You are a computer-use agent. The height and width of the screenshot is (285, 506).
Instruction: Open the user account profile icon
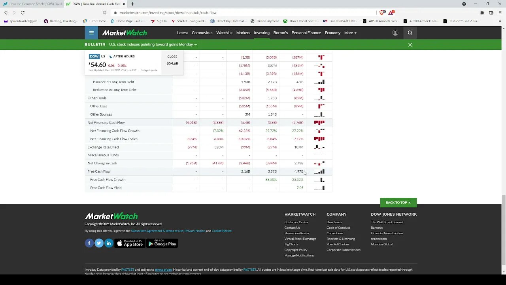395,33
